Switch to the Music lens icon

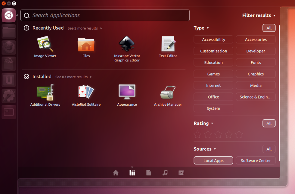[165, 173]
